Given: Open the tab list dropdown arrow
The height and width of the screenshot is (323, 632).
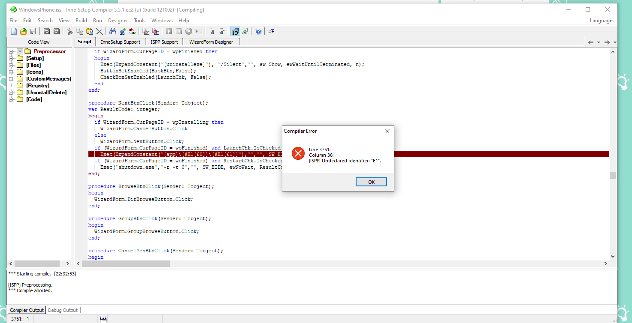Looking at the screenshot, I should click(615, 42).
